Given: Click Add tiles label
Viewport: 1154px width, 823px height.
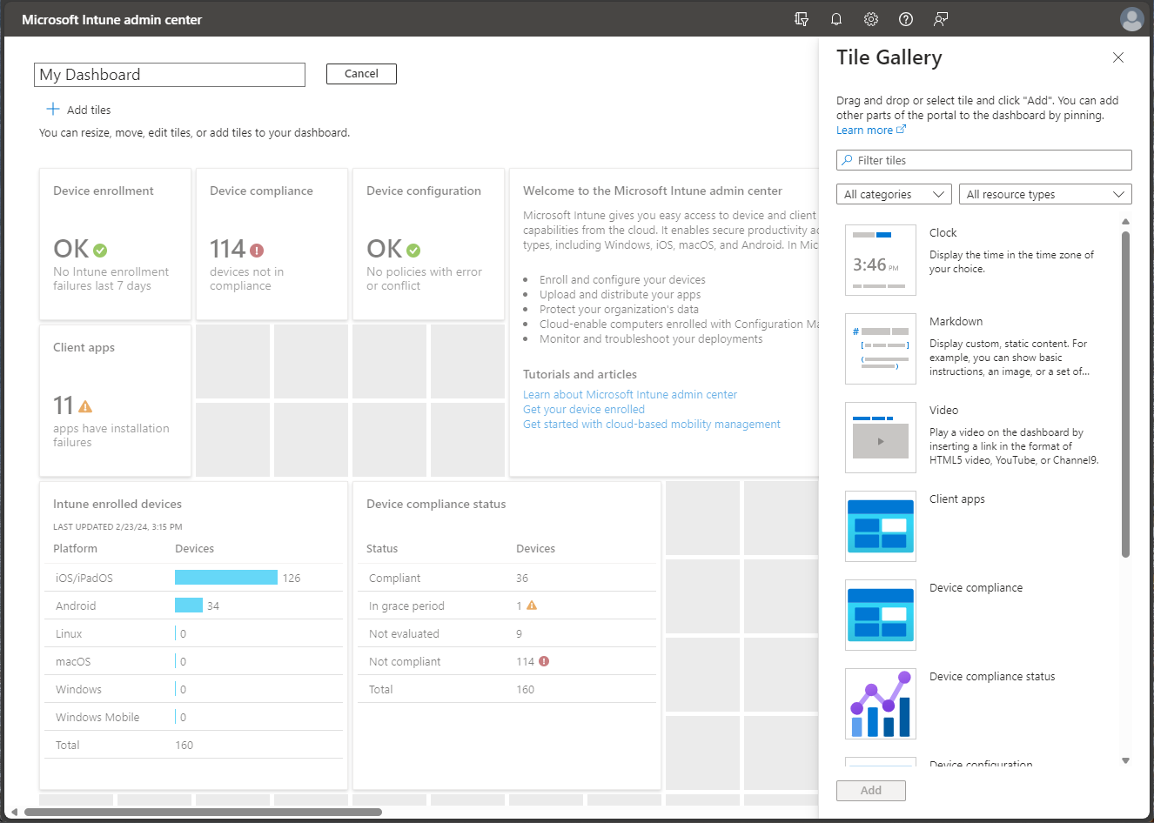Looking at the screenshot, I should (x=89, y=110).
